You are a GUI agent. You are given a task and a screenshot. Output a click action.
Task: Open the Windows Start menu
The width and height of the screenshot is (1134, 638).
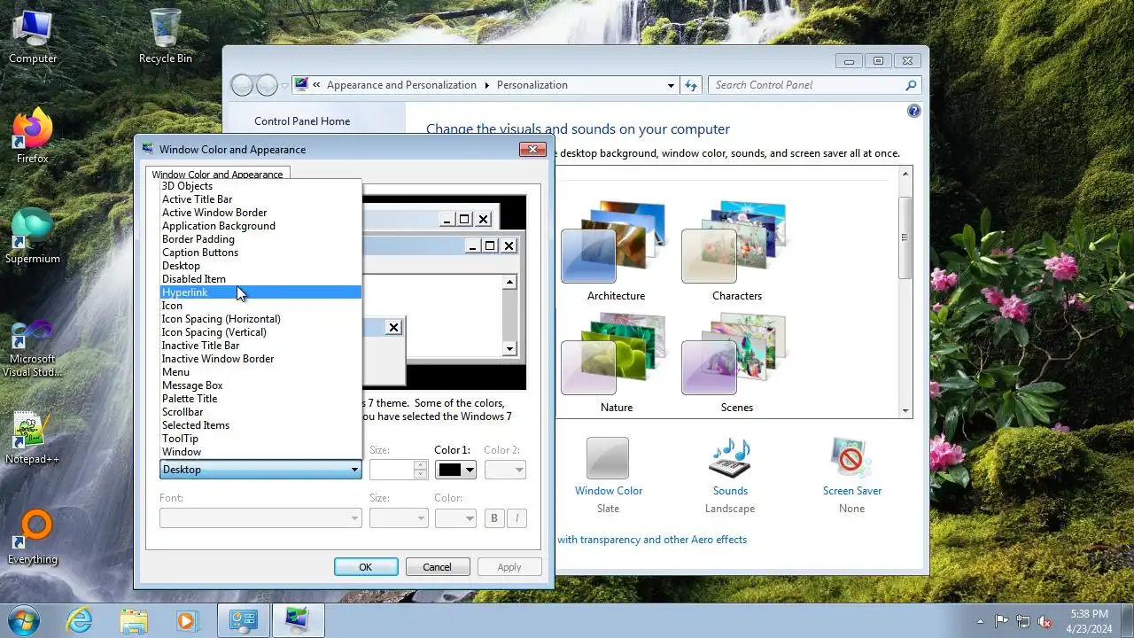coord(24,620)
